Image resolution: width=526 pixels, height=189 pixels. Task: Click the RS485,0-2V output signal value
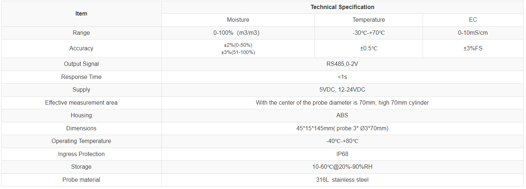tap(342, 64)
